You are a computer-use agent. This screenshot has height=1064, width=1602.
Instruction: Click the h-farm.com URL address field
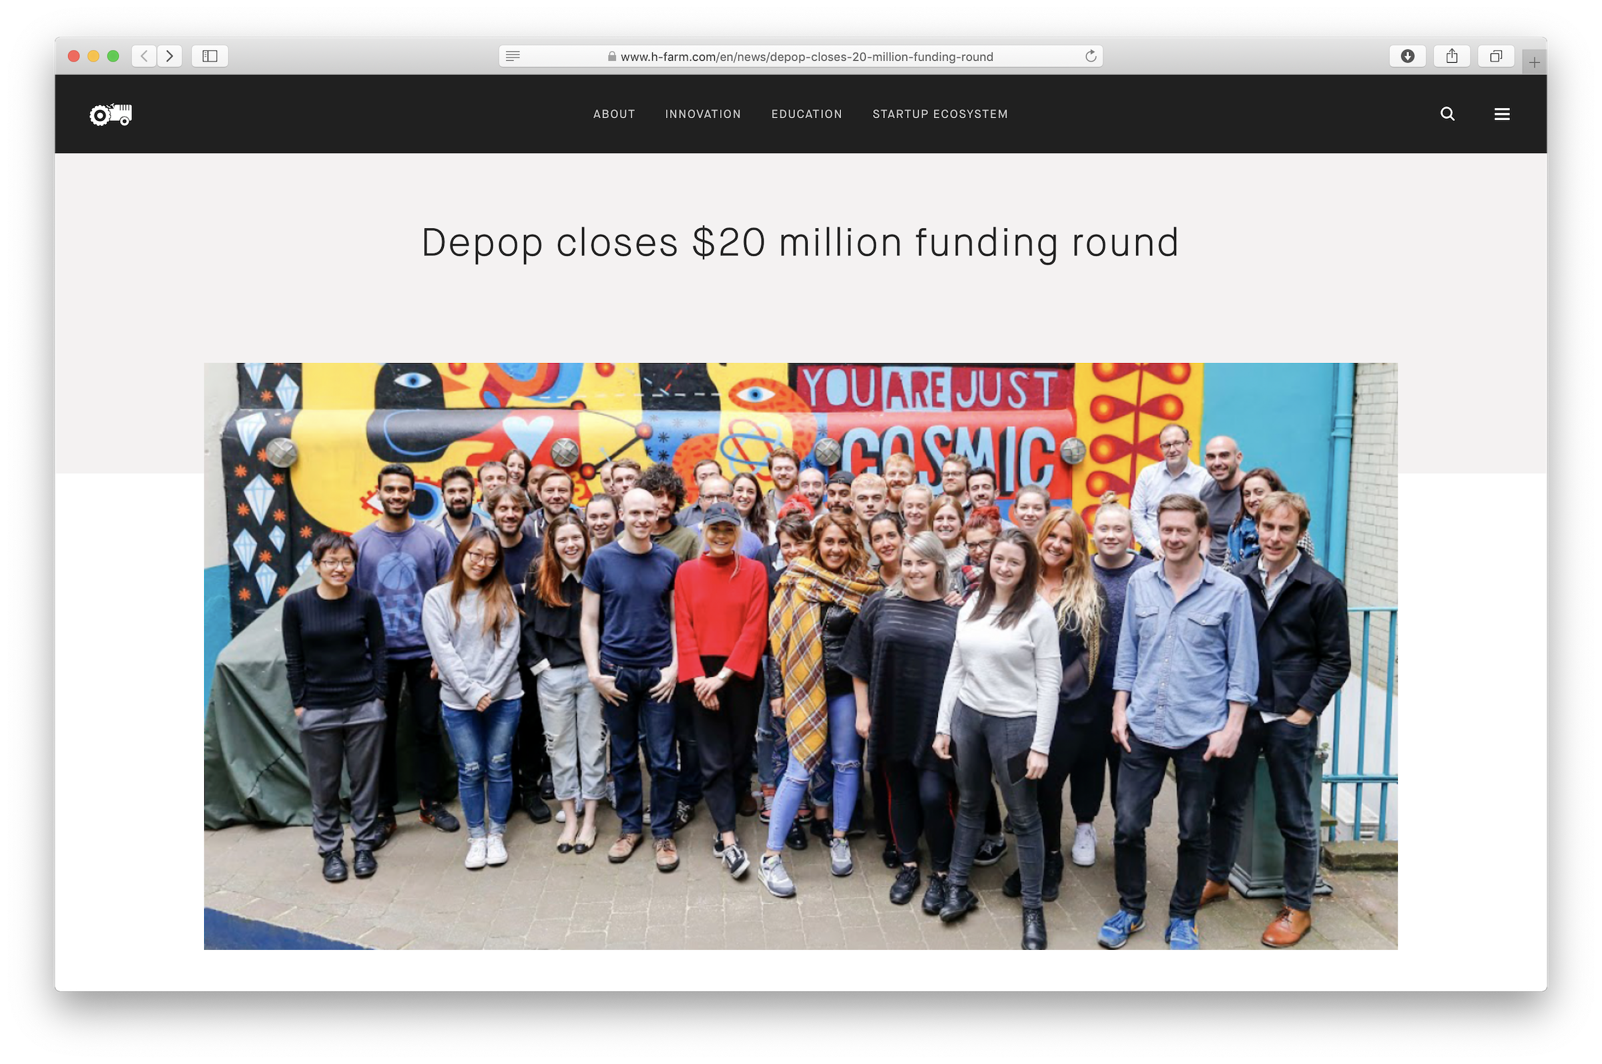tap(800, 56)
